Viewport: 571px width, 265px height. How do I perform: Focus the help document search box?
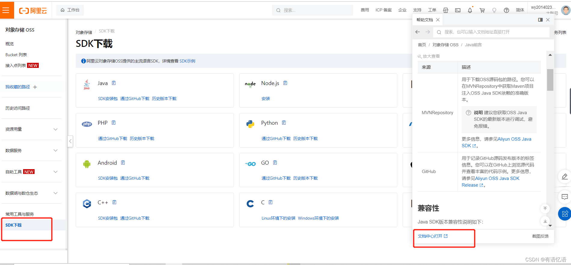tap(491, 32)
